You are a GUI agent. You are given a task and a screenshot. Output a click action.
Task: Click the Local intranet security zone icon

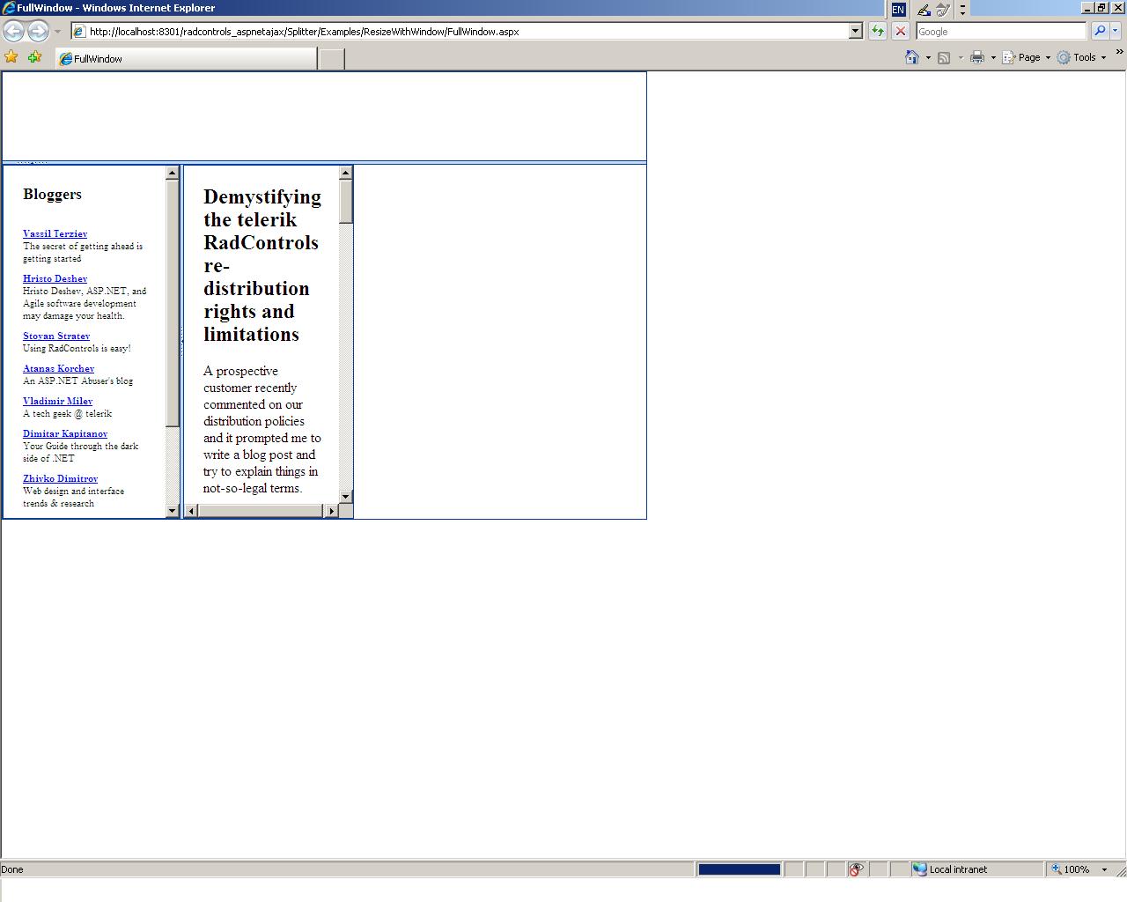920,869
